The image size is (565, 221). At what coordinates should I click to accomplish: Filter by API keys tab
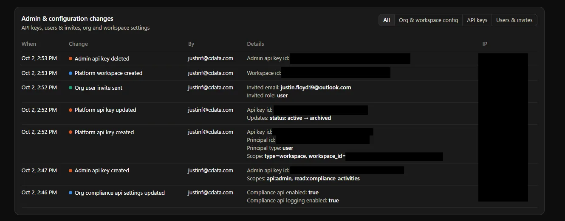pyautogui.click(x=477, y=20)
